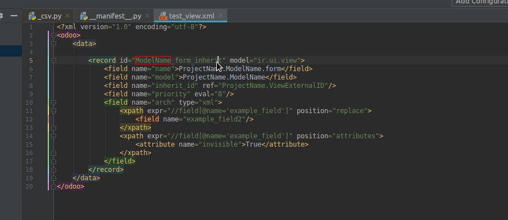Fold the <record> element on line 5

[53, 60]
